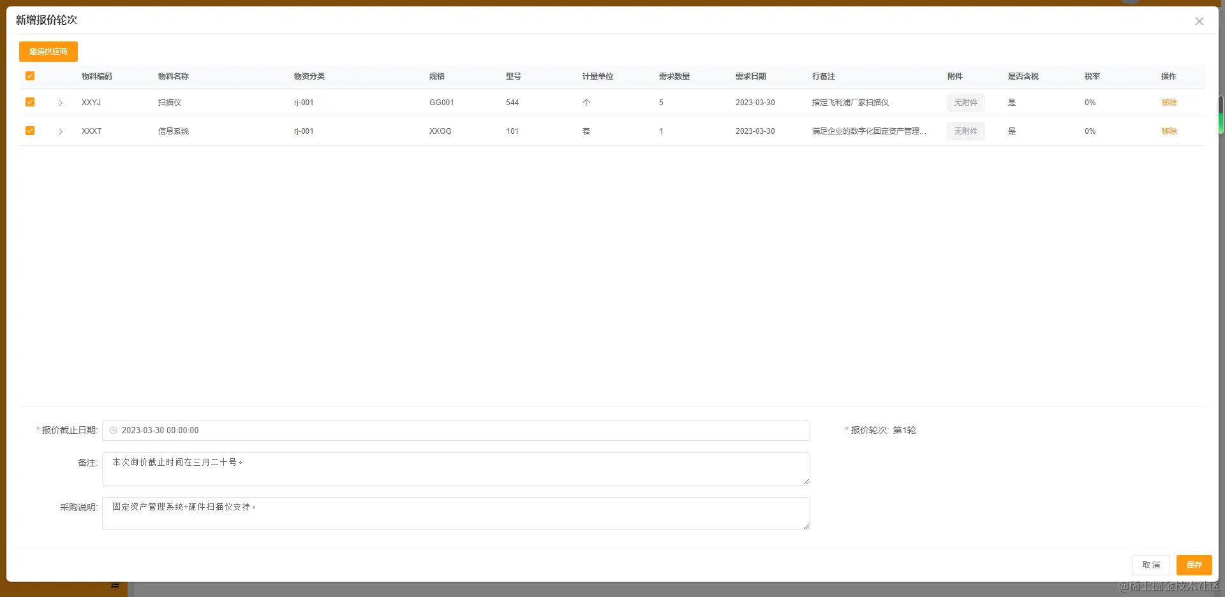This screenshot has height=597, width=1225.
Task: Click the menu icon behind the dialog at bottom
Action: [115, 585]
